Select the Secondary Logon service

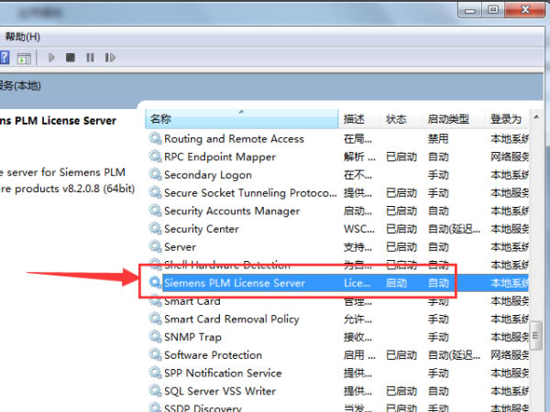pyautogui.click(x=337, y=175)
